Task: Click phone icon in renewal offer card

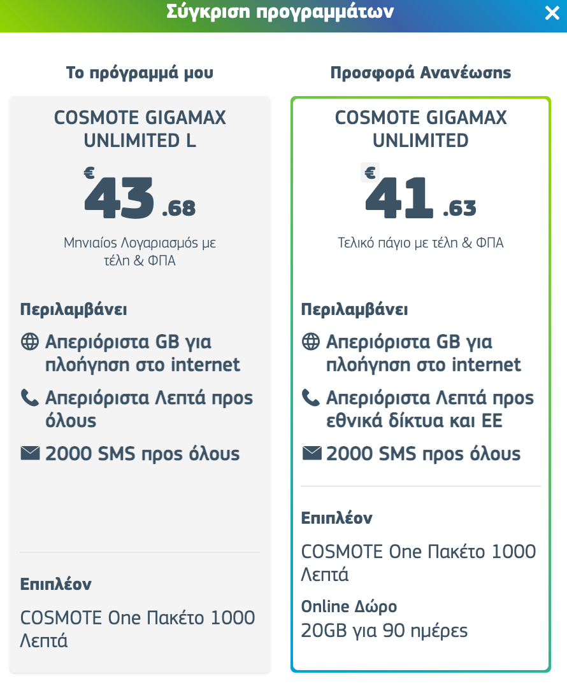Action: (311, 398)
